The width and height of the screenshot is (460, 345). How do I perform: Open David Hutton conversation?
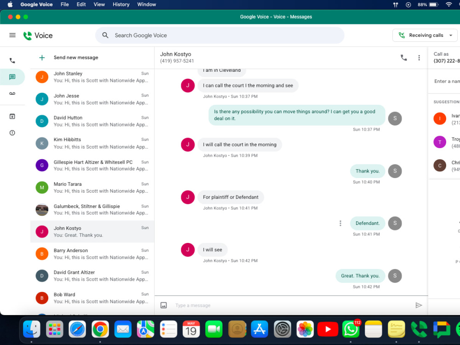92,121
